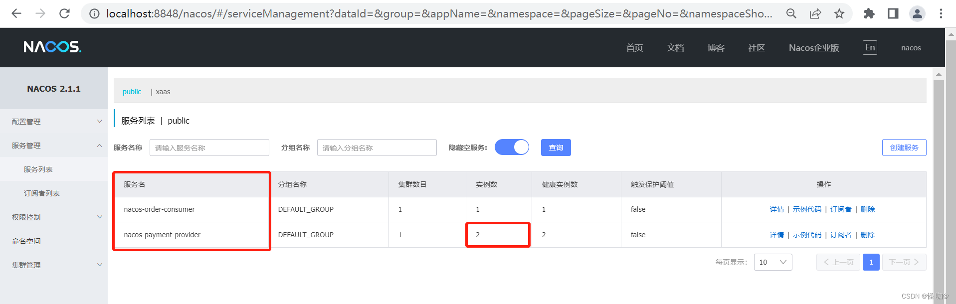Delete the nacos-order-consumer service
The image size is (956, 304).
point(867,209)
